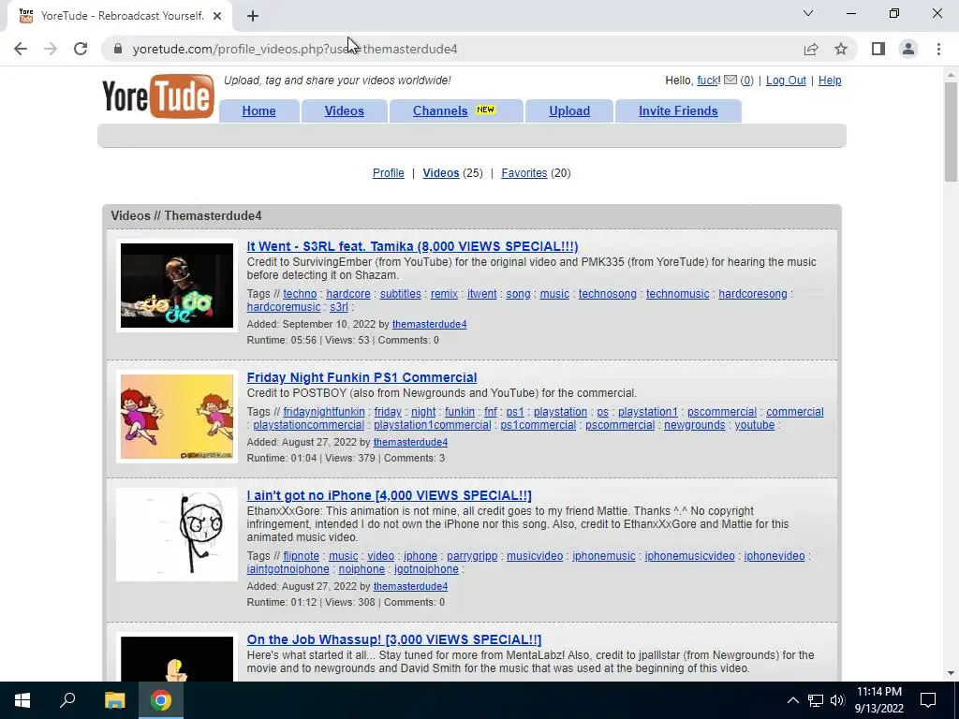The width and height of the screenshot is (959, 719).
Task: Click the Chrome icon in the taskbar
Action: click(x=161, y=700)
